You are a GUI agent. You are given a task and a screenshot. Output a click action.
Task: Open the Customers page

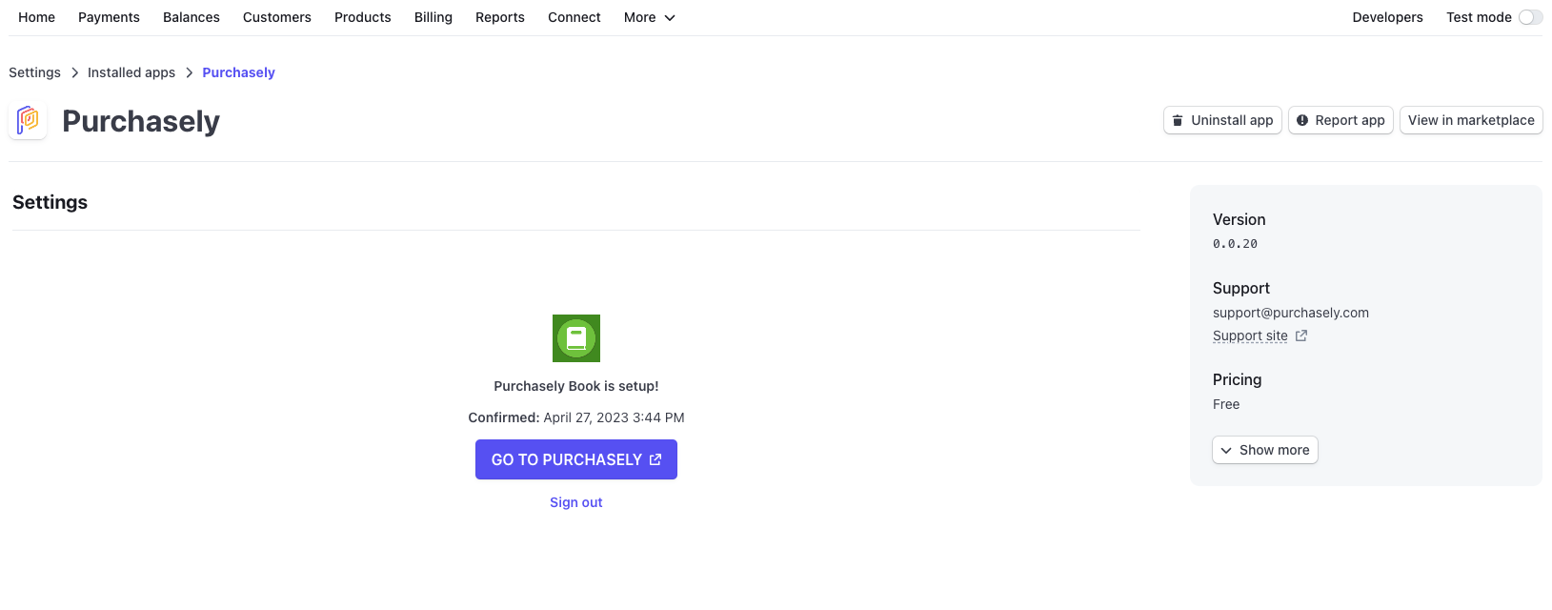(277, 17)
